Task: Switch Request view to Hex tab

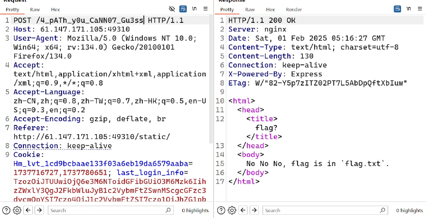Action: pos(55,10)
